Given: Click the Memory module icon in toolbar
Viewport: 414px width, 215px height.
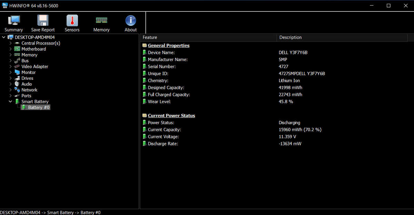Looking at the screenshot, I should (101, 21).
